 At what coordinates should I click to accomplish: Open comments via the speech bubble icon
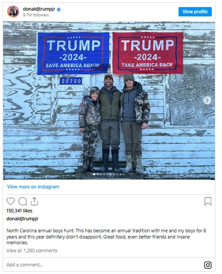(x=23, y=201)
